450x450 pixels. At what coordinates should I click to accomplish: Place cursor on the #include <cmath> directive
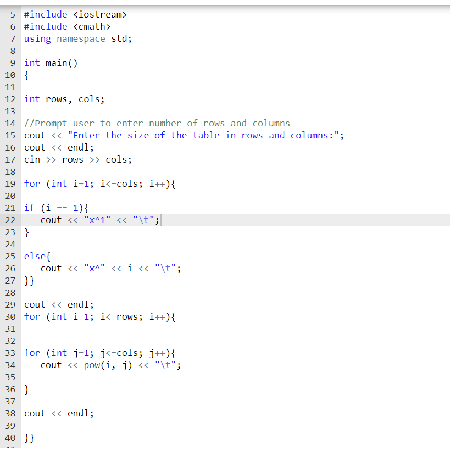coord(67,26)
